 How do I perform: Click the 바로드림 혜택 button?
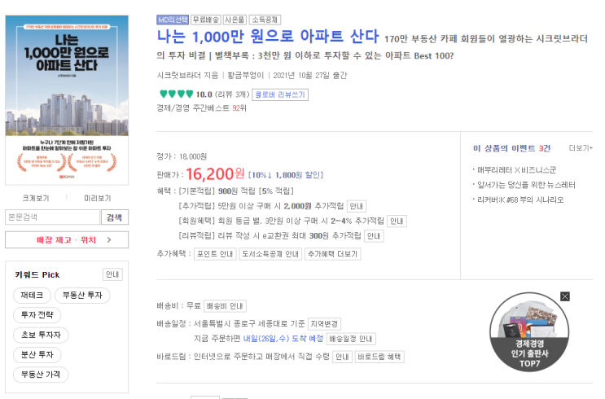click(379, 357)
